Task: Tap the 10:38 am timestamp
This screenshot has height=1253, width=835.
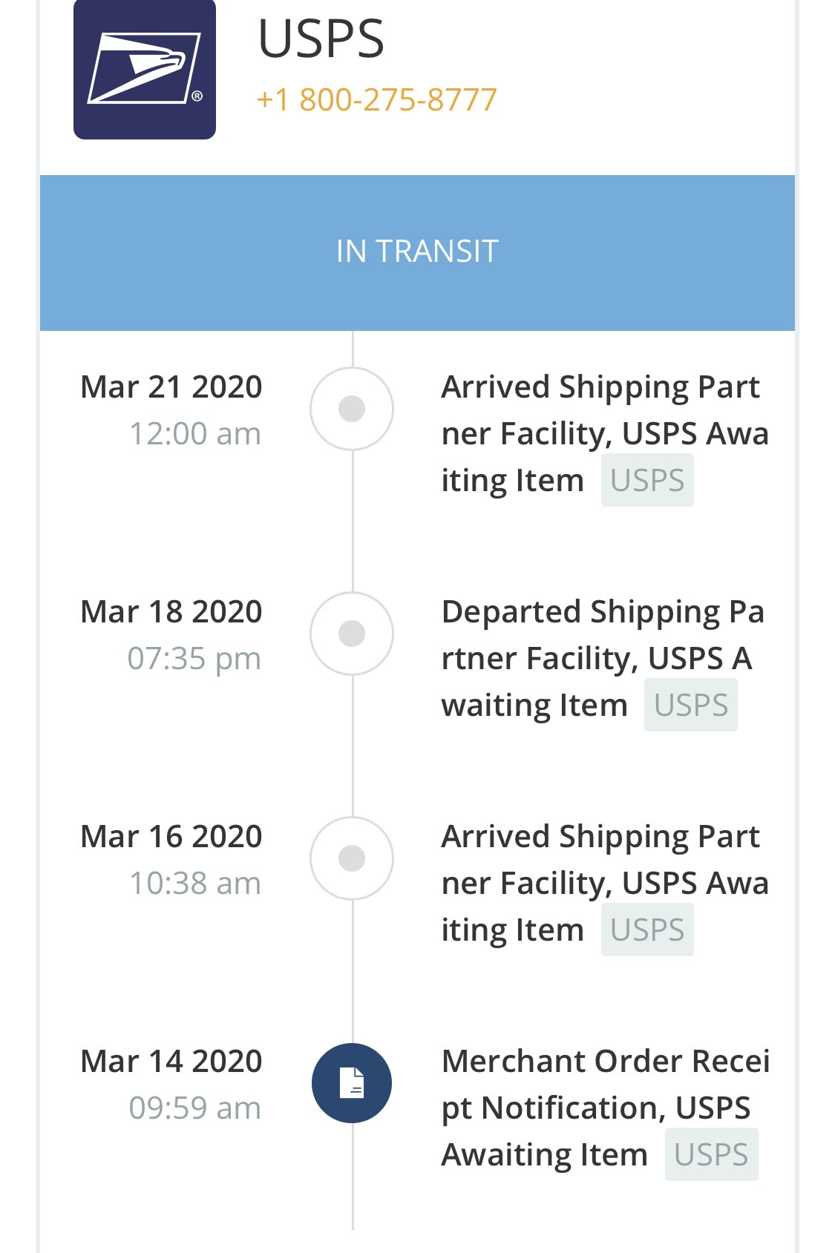Action: [195, 884]
